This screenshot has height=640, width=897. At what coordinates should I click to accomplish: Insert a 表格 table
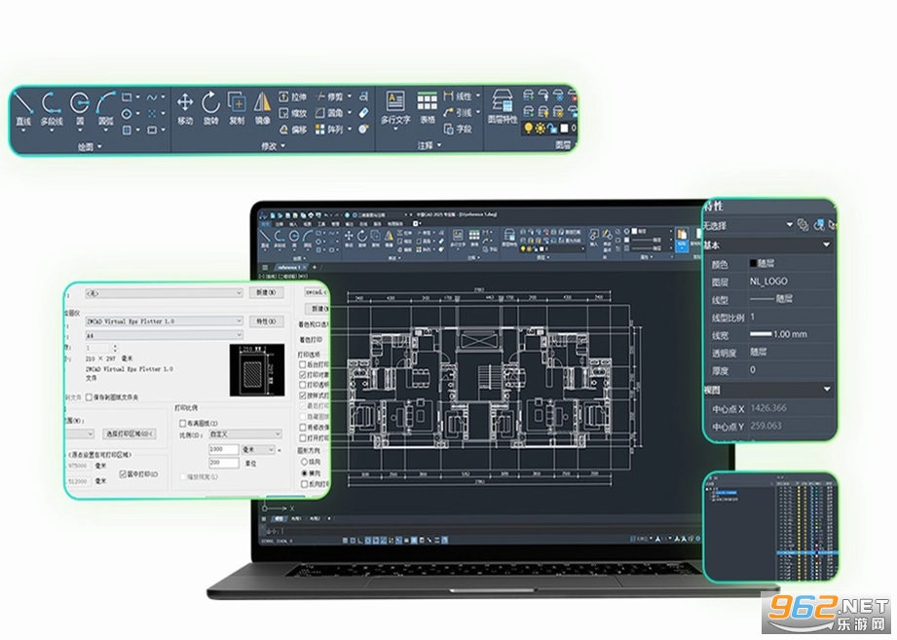point(427,109)
